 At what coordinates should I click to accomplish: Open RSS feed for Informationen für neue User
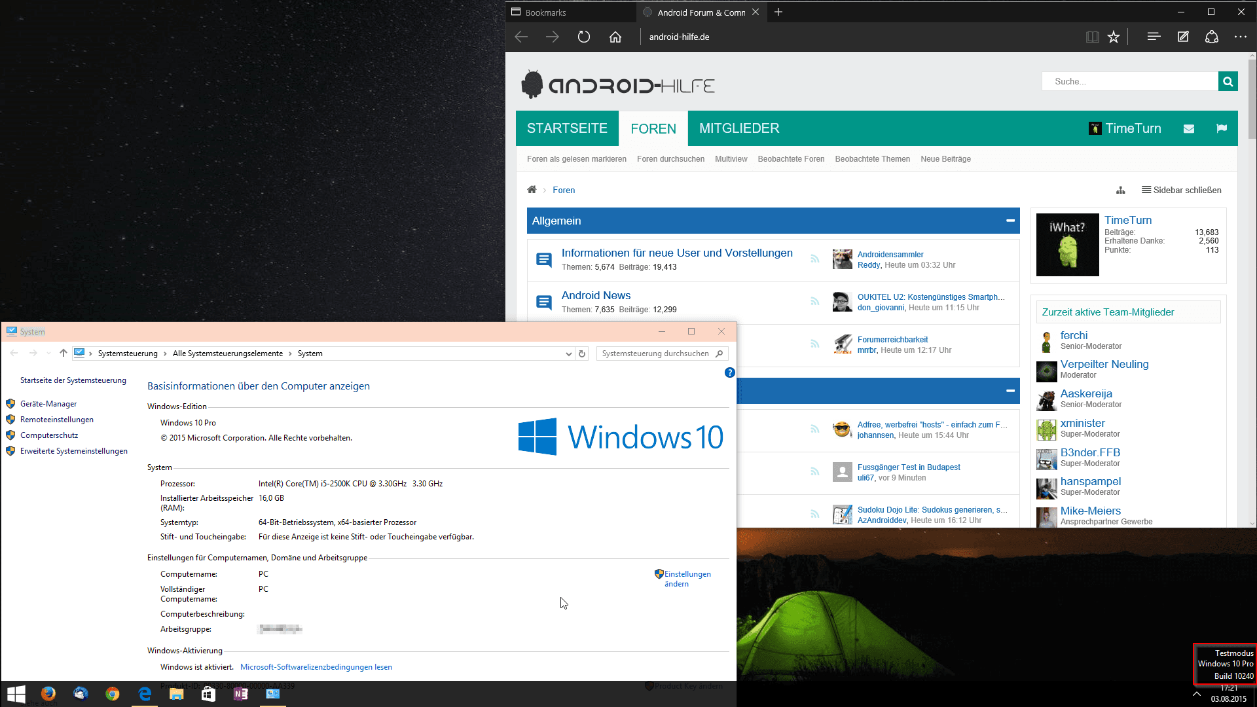pos(815,259)
